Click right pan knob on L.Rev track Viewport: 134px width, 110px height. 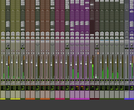(108, 45)
